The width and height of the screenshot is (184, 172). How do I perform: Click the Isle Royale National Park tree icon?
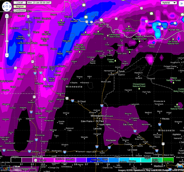[x=174, y=39]
